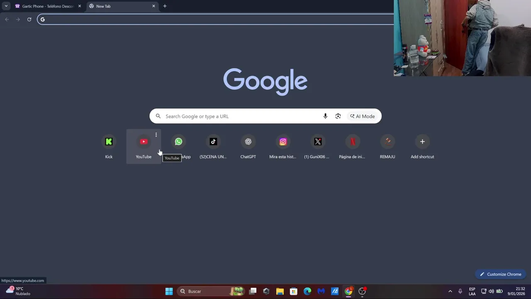Open the REMAJU shortcut

pyautogui.click(x=387, y=147)
